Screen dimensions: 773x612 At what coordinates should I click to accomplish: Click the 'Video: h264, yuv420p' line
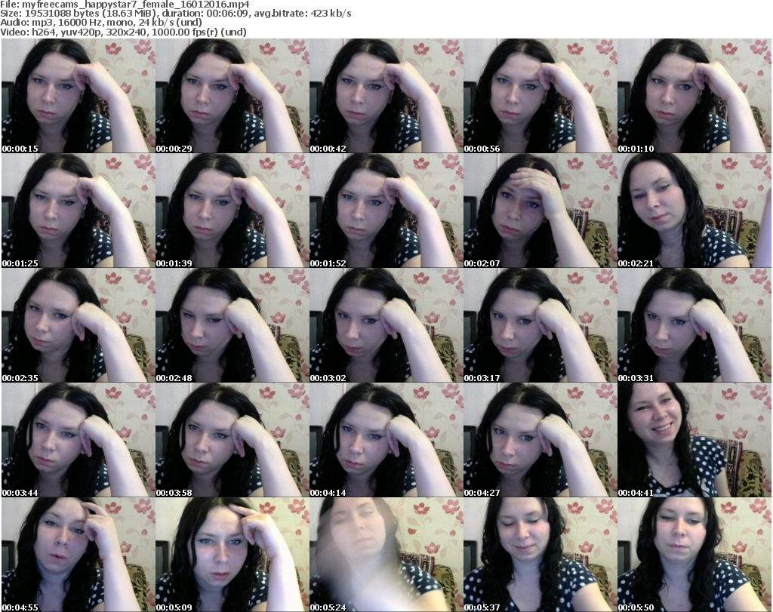click(x=123, y=32)
